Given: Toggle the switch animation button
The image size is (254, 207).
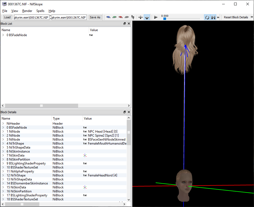Looking at the screenshot, I should tap(213, 17).
